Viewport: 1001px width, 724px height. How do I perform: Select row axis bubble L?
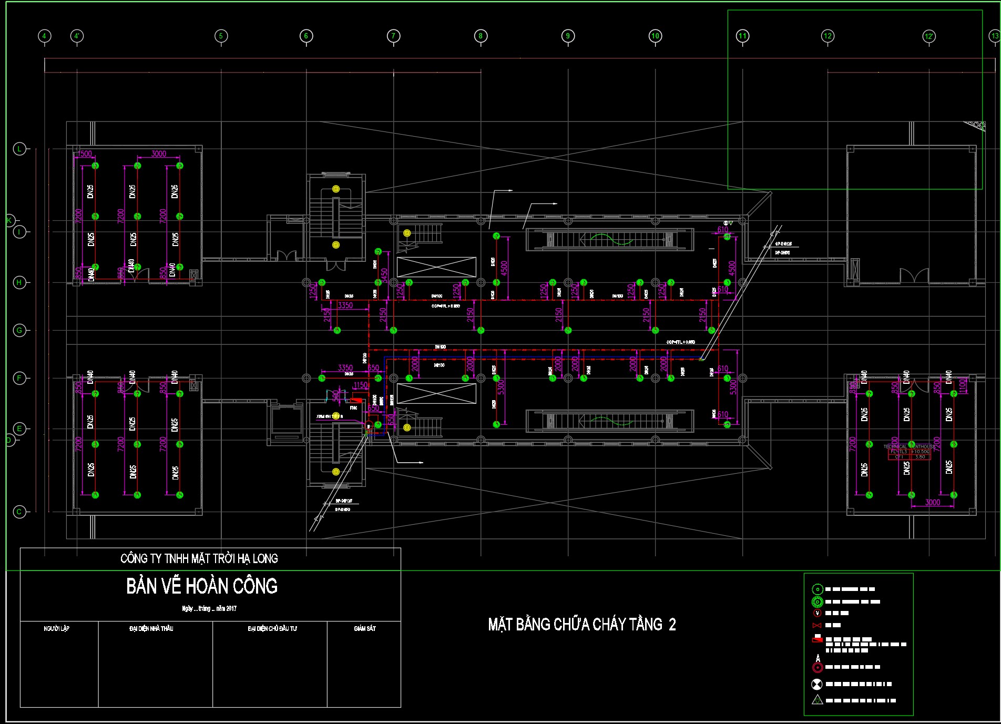point(19,149)
